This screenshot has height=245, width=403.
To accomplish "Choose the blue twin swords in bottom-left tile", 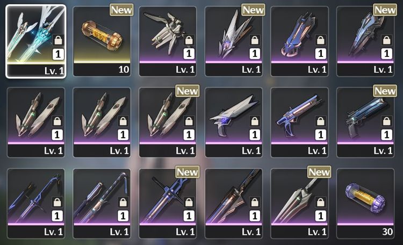I will [x=36, y=204].
